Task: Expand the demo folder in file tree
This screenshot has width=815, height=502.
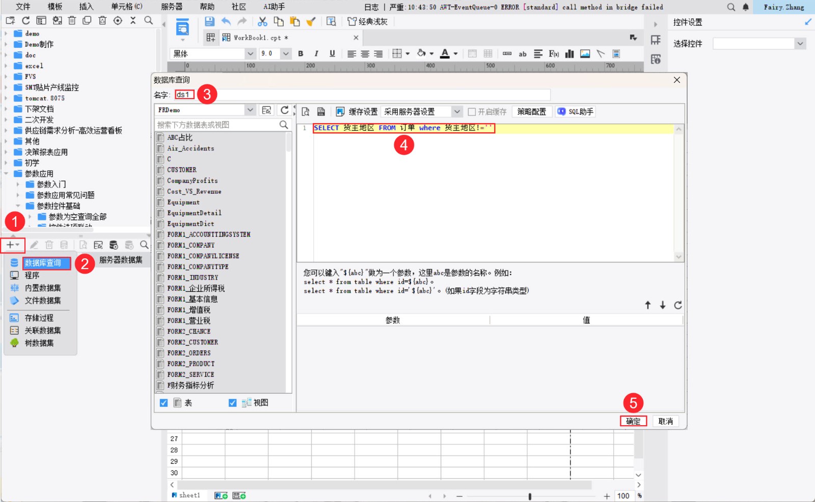Action: tap(6, 34)
